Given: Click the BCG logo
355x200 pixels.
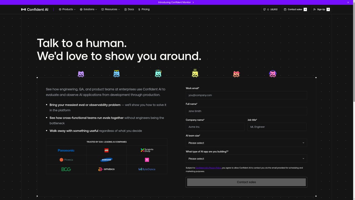Looking at the screenshot, I should pyautogui.click(x=66, y=169).
